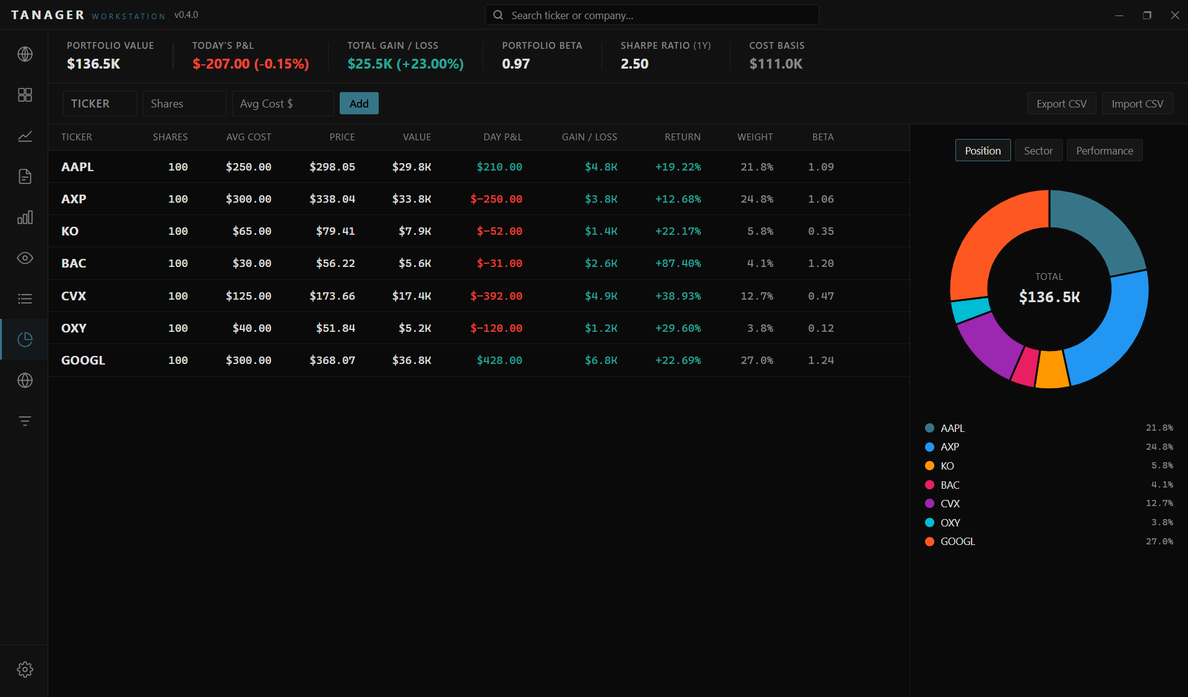Open the list icon in sidebar
1188x697 pixels.
[x=25, y=299]
